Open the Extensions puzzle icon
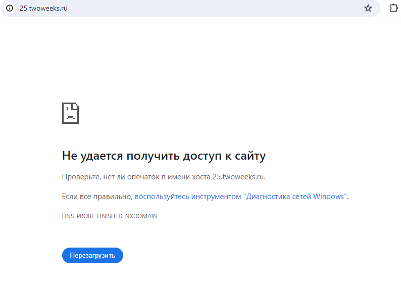Viewport: 401px width, 288px height. point(393,8)
